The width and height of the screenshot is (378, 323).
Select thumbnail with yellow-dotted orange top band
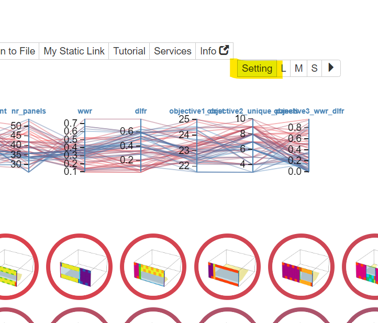pyautogui.click(x=152, y=266)
